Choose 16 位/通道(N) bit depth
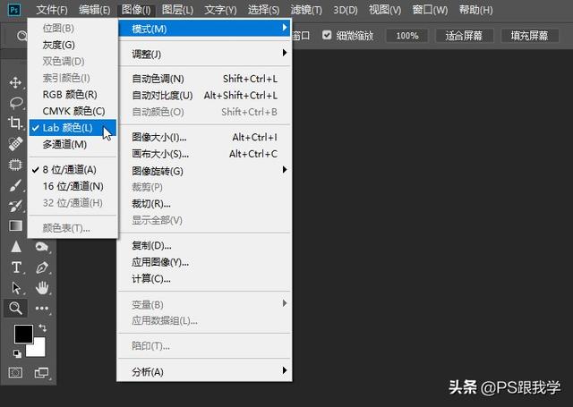The image size is (573, 407). tap(73, 186)
